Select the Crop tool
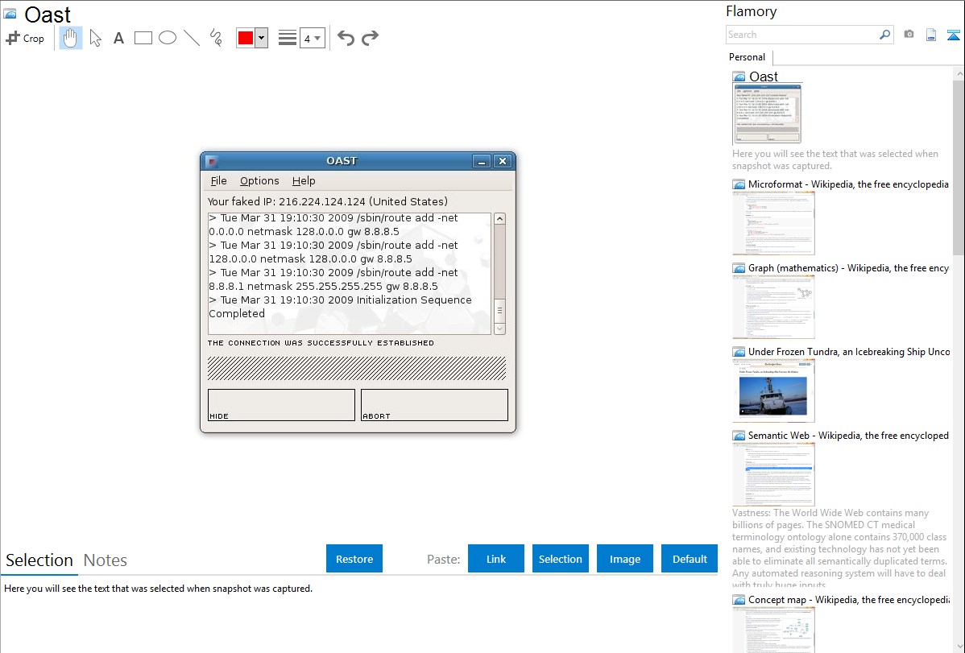 [x=25, y=38]
